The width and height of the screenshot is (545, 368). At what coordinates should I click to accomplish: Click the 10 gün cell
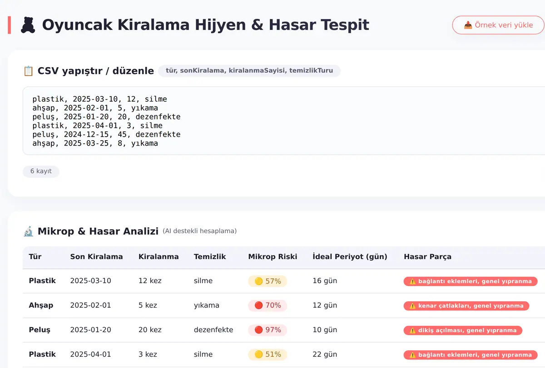coord(325,330)
